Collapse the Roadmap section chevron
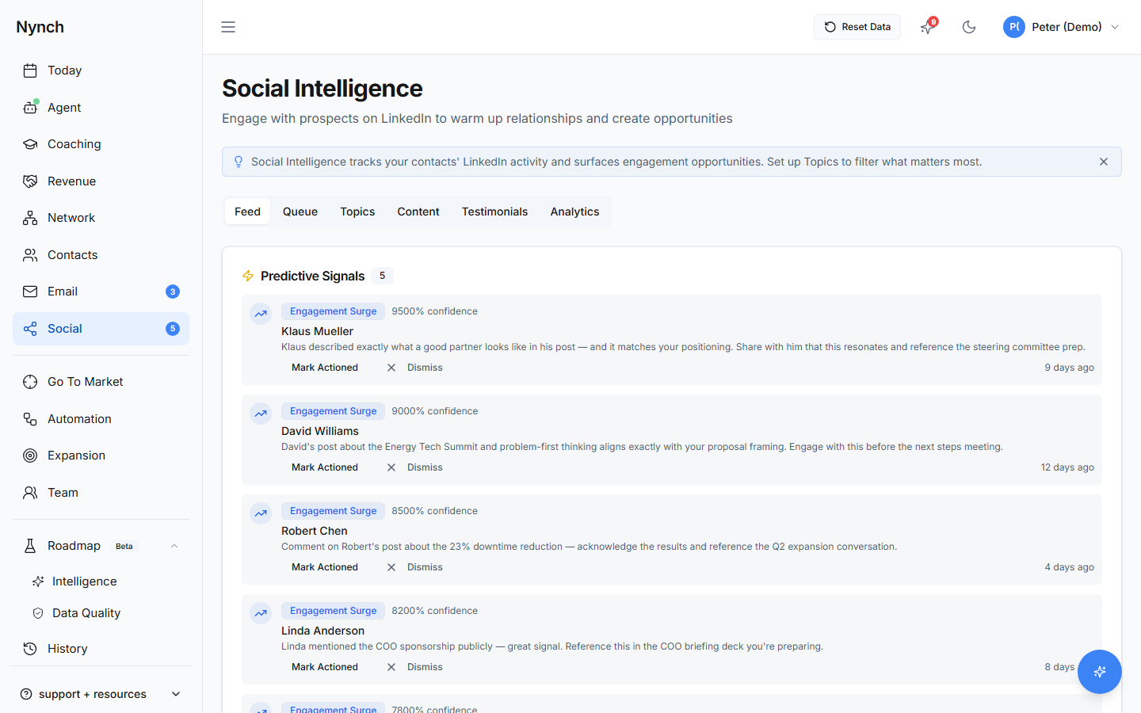The height and width of the screenshot is (713, 1141). coord(174,546)
